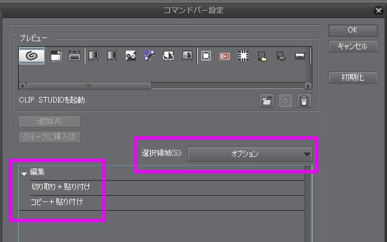Select the first gradient square icon
The image size is (387, 242).
[x=93, y=56]
